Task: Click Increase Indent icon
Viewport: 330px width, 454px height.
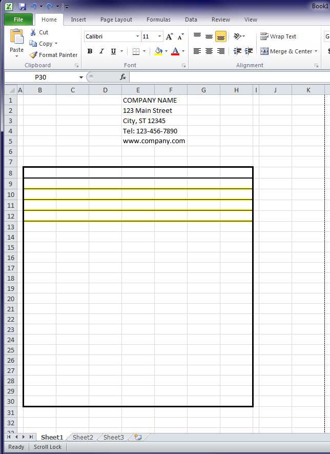Action: pos(249,51)
